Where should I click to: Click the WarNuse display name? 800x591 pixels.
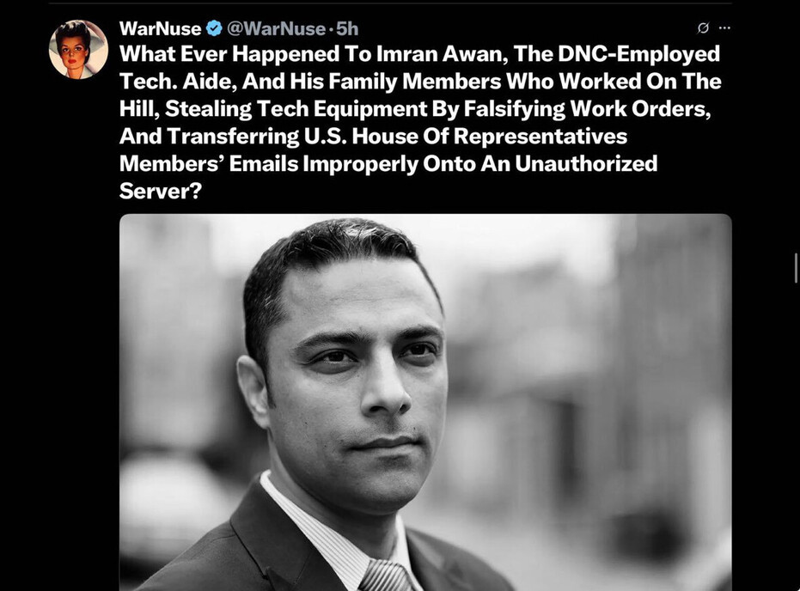coord(160,28)
